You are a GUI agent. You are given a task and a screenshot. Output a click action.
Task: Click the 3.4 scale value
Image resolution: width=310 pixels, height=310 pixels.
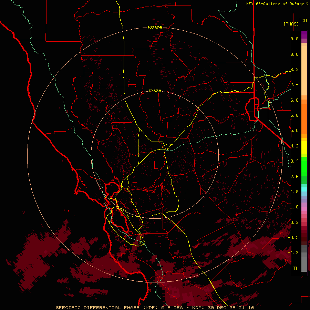click(294, 161)
